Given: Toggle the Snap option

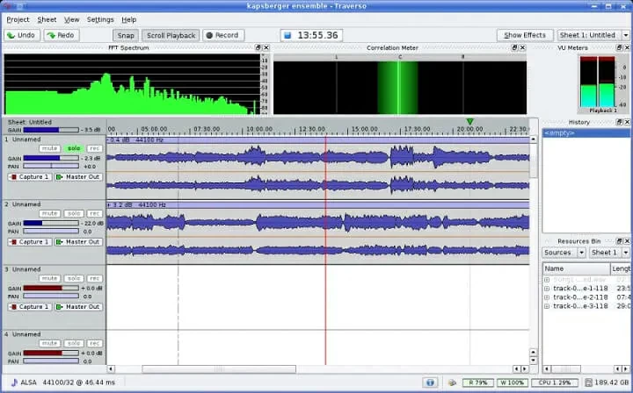Looking at the screenshot, I should [x=126, y=35].
